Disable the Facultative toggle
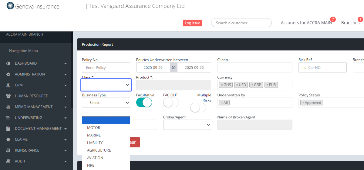Viewport: 364px width, 170px height. [144, 103]
